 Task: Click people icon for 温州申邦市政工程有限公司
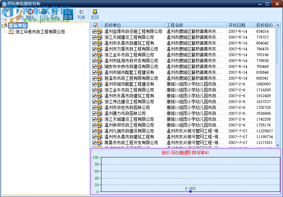[x=100, y=125]
